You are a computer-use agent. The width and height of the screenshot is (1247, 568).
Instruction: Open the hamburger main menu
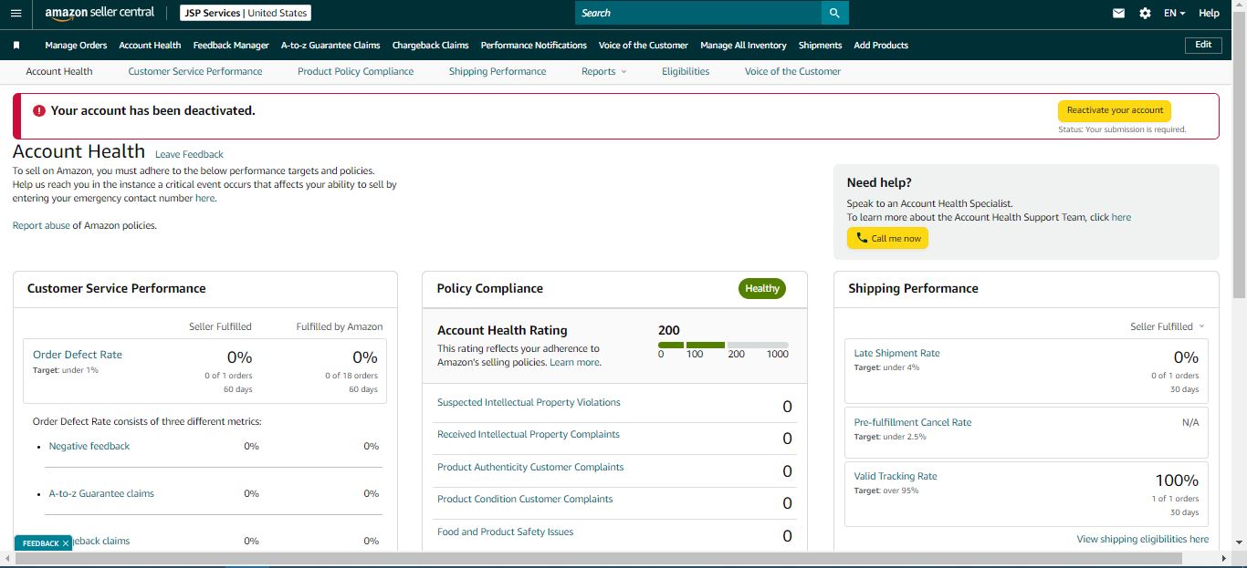click(x=16, y=13)
